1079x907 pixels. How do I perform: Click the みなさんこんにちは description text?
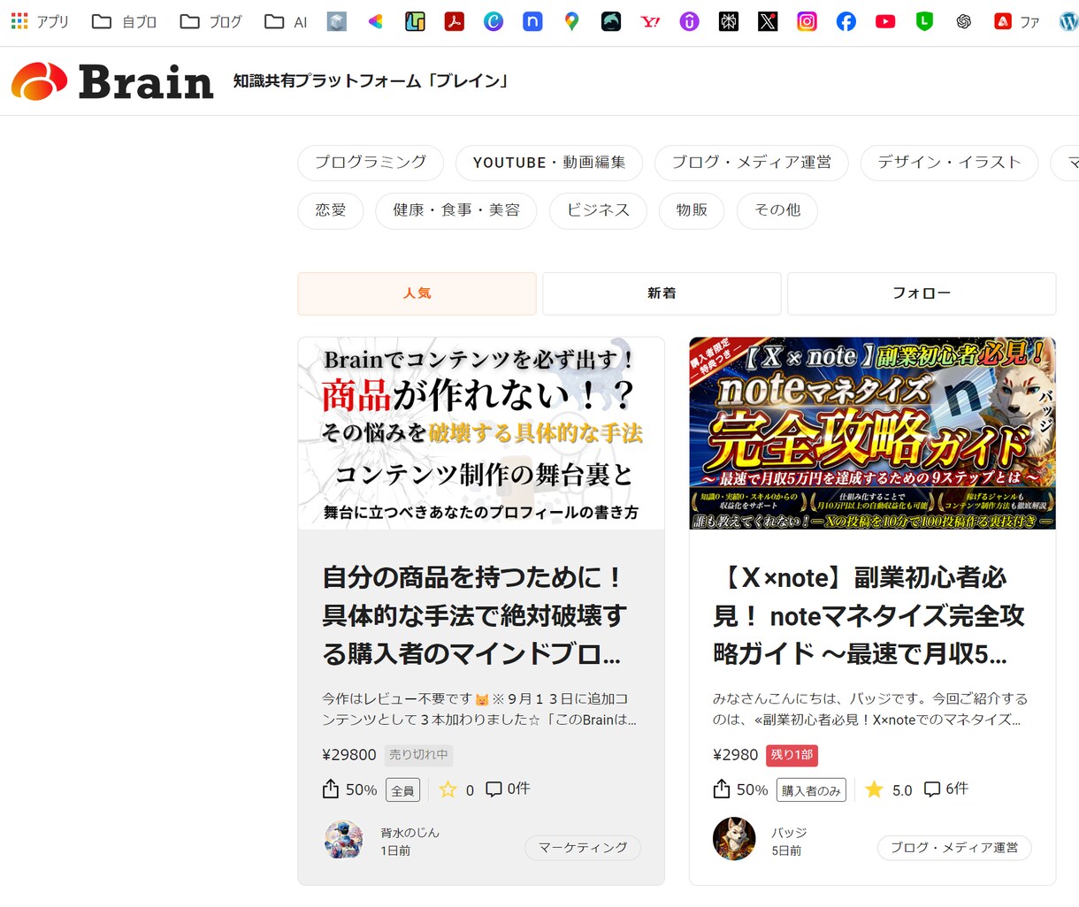tap(870, 709)
